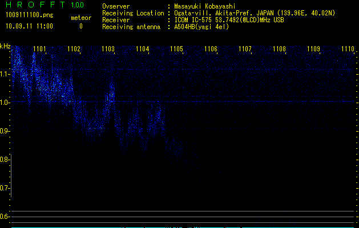Click the 1108 time axis marker

[280, 49]
